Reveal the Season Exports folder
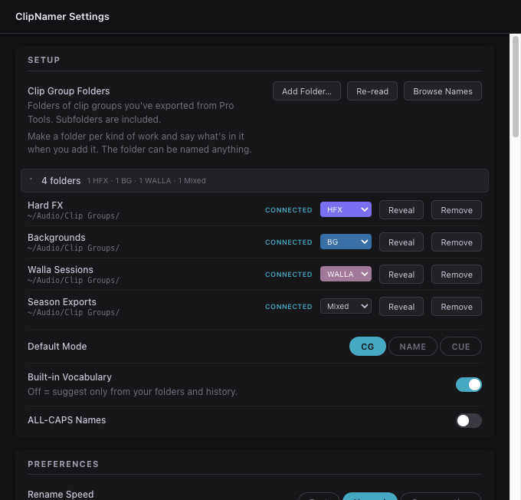521x500 pixels. point(401,307)
